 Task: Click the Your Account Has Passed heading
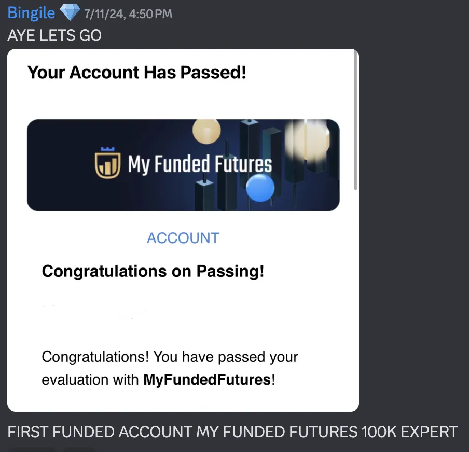136,73
